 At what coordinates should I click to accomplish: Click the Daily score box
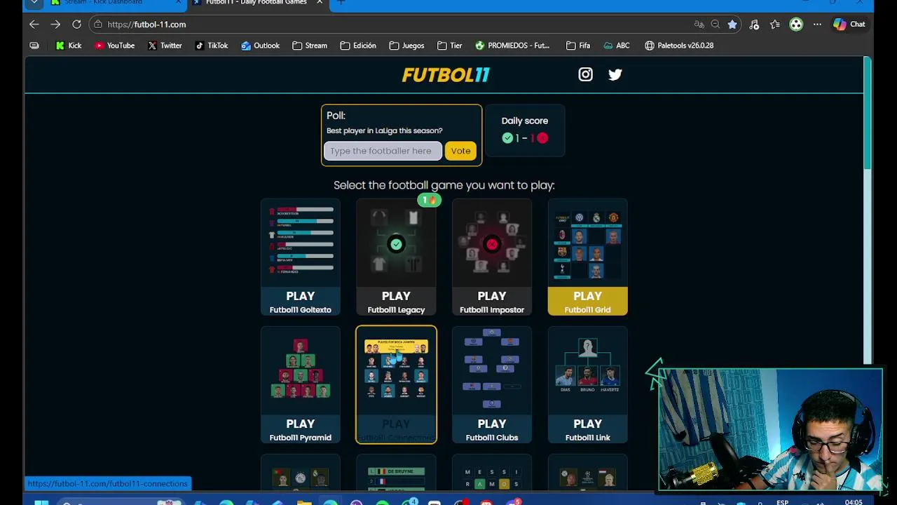click(525, 130)
